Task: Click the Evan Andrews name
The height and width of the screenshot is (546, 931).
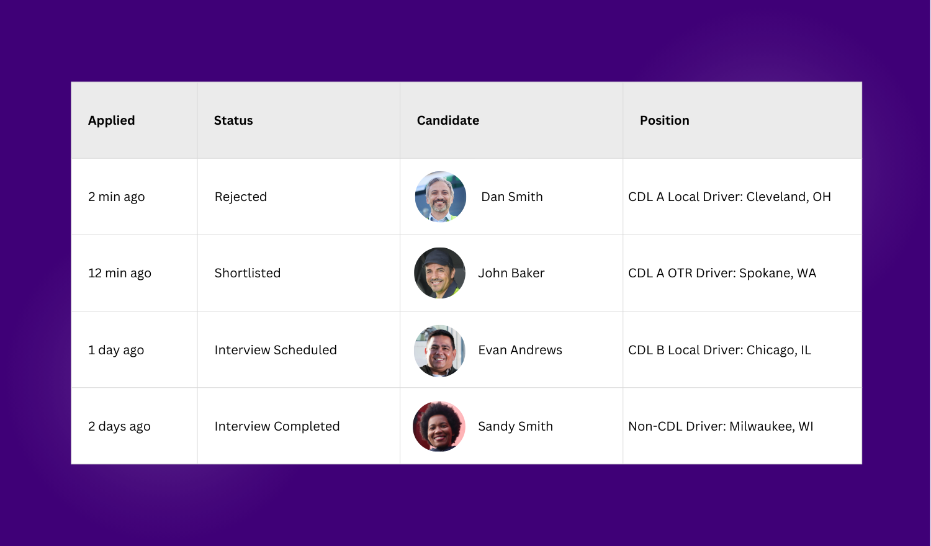Action: [x=520, y=350]
